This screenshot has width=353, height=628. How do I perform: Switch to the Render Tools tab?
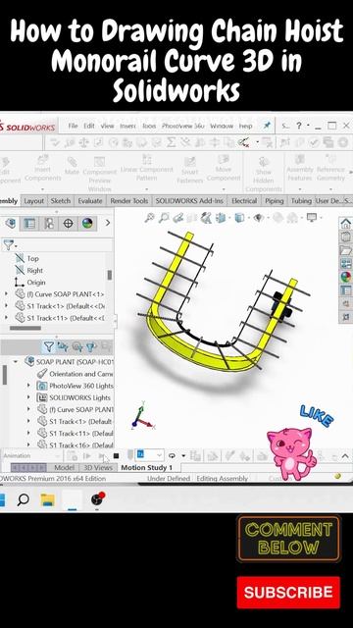129,201
